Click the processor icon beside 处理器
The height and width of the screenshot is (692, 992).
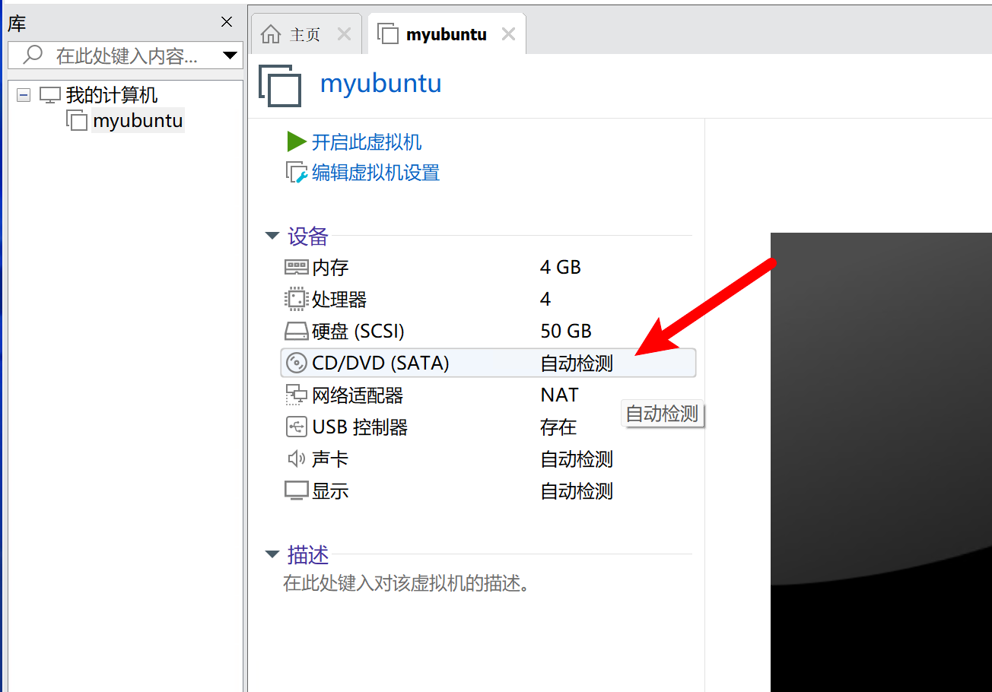[296, 300]
